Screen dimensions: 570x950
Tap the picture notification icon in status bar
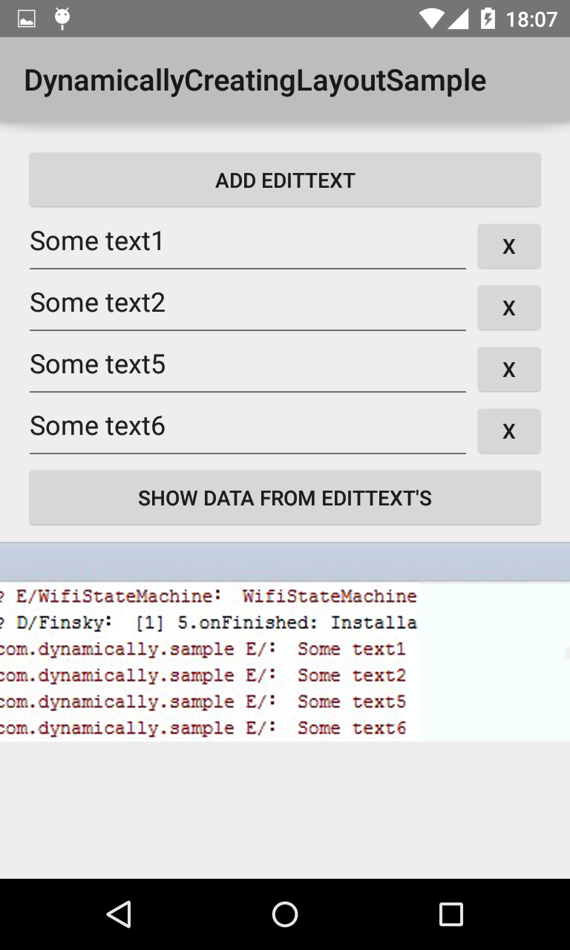[27, 19]
